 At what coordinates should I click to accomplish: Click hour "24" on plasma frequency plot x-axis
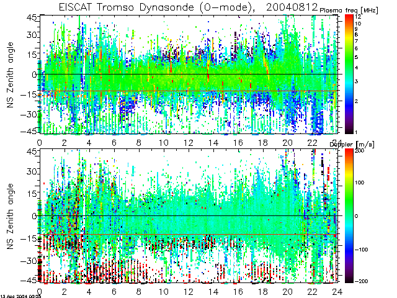tap(337, 143)
